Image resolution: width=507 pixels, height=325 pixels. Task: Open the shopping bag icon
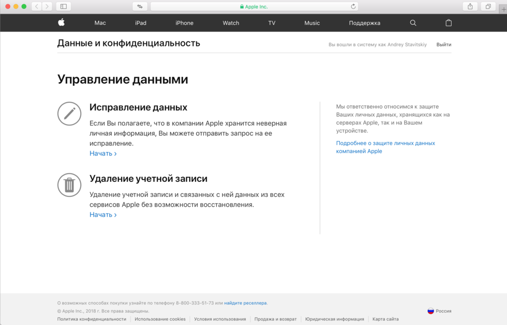[x=449, y=23]
